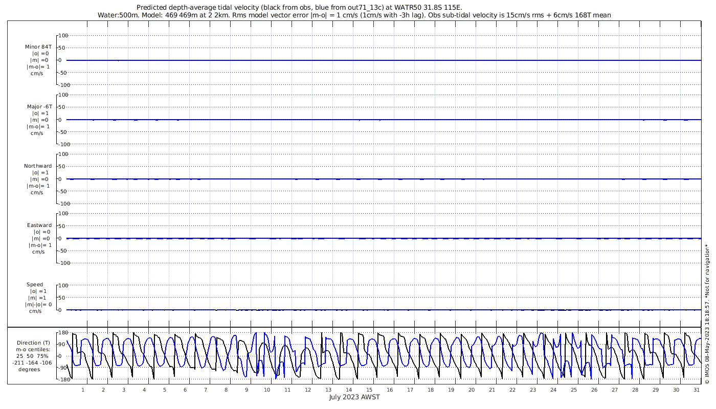Click day 15 on the x-axis
Screen dimensions: 716x409
pos(369,390)
